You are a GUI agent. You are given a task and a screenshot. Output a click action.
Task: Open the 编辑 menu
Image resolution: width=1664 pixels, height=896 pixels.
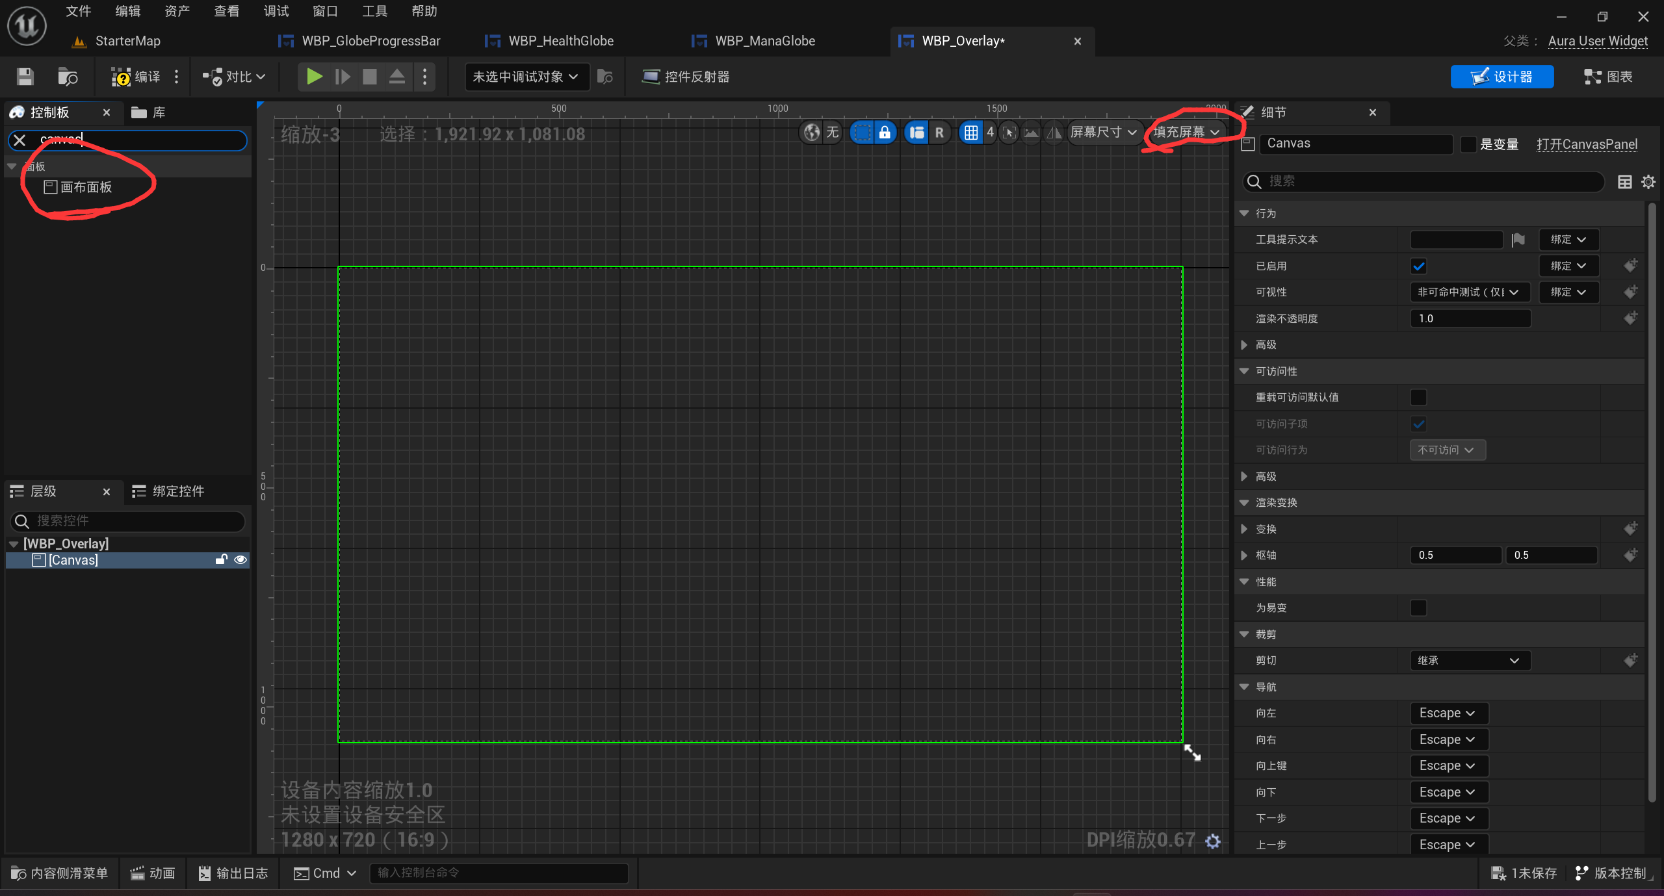click(128, 11)
